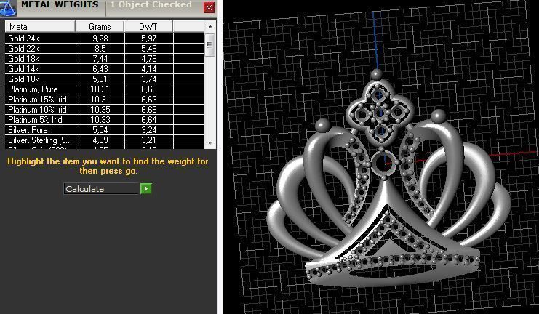Click the 3,21 DWT value
The width and height of the screenshot is (539, 314).
pos(149,140)
